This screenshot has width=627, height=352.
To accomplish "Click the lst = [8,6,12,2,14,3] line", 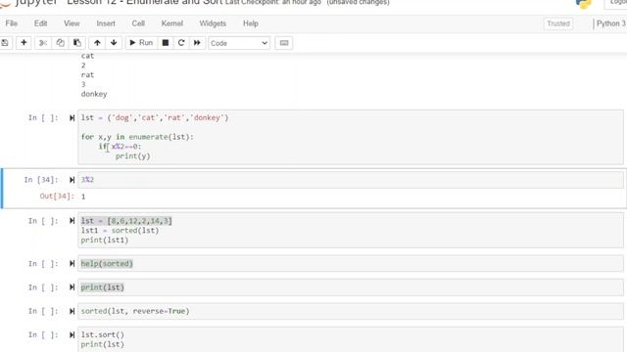I will coord(126,221).
